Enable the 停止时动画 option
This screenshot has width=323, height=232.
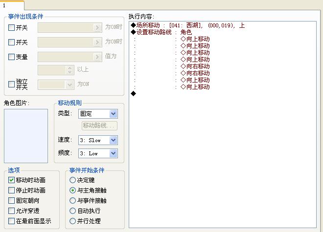pos(11,190)
